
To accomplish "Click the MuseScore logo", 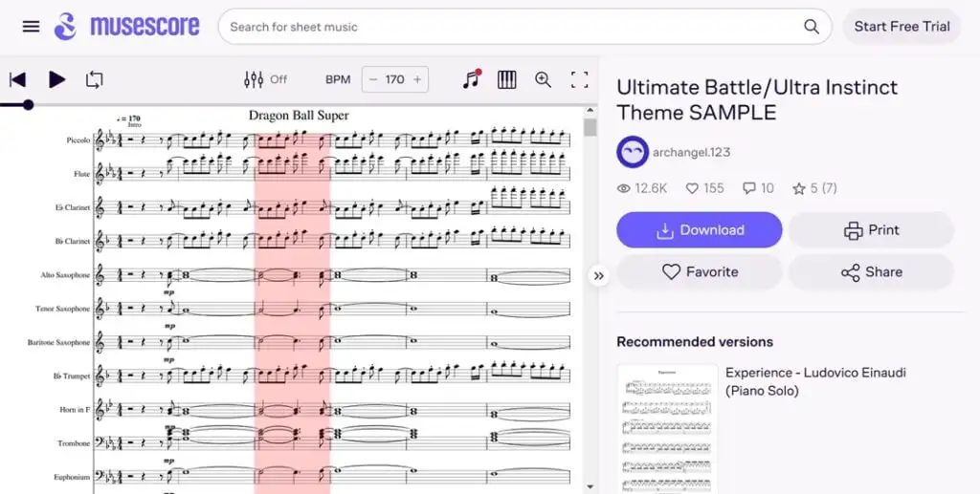I will pyautogui.click(x=127, y=26).
